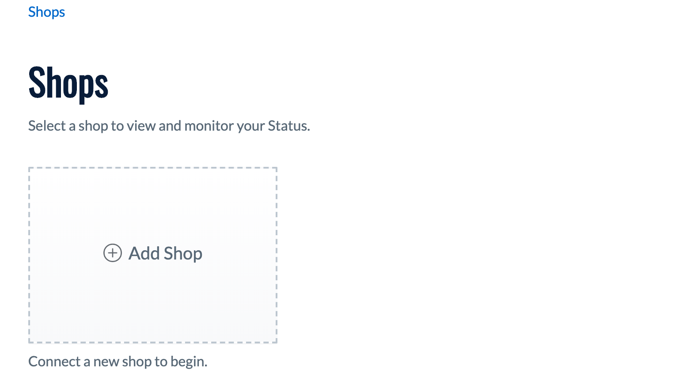Click the word 'Add' in Add Shop
683x384 pixels.
click(144, 253)
